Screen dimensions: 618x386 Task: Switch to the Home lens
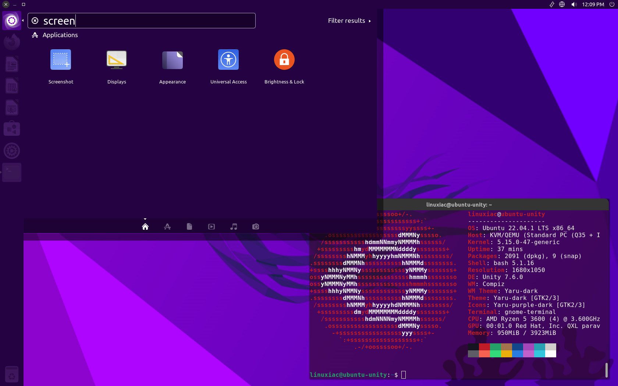point(145,226)
